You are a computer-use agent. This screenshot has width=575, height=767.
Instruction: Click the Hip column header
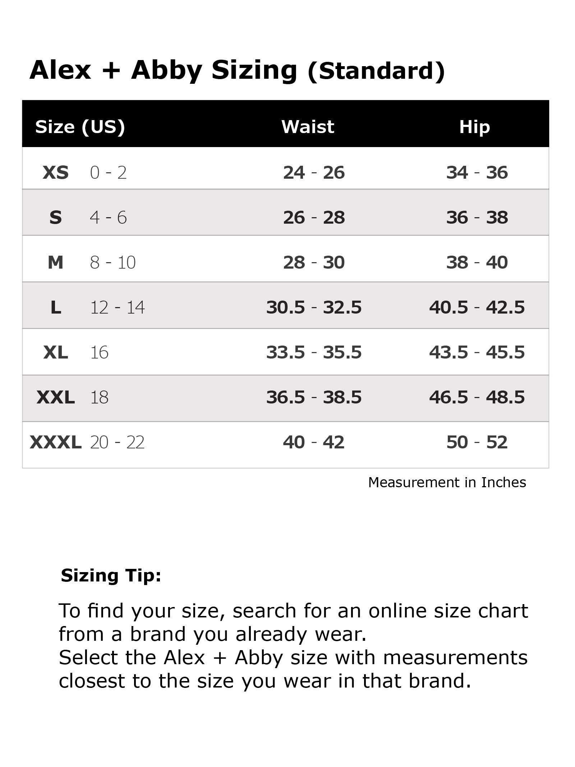tap(474, 127)
